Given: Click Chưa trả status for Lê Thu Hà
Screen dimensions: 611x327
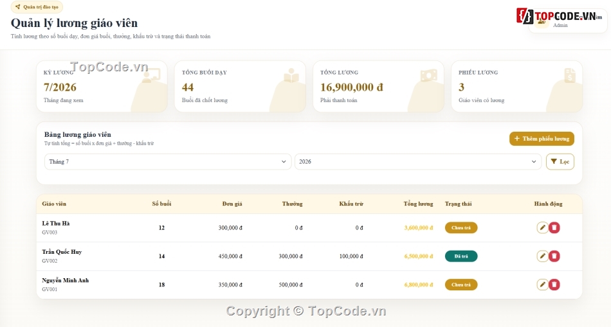Looking at the screenshot, I should point(461,227).
